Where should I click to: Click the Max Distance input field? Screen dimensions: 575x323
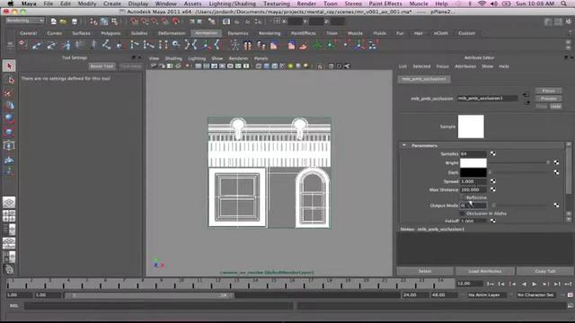473,189
